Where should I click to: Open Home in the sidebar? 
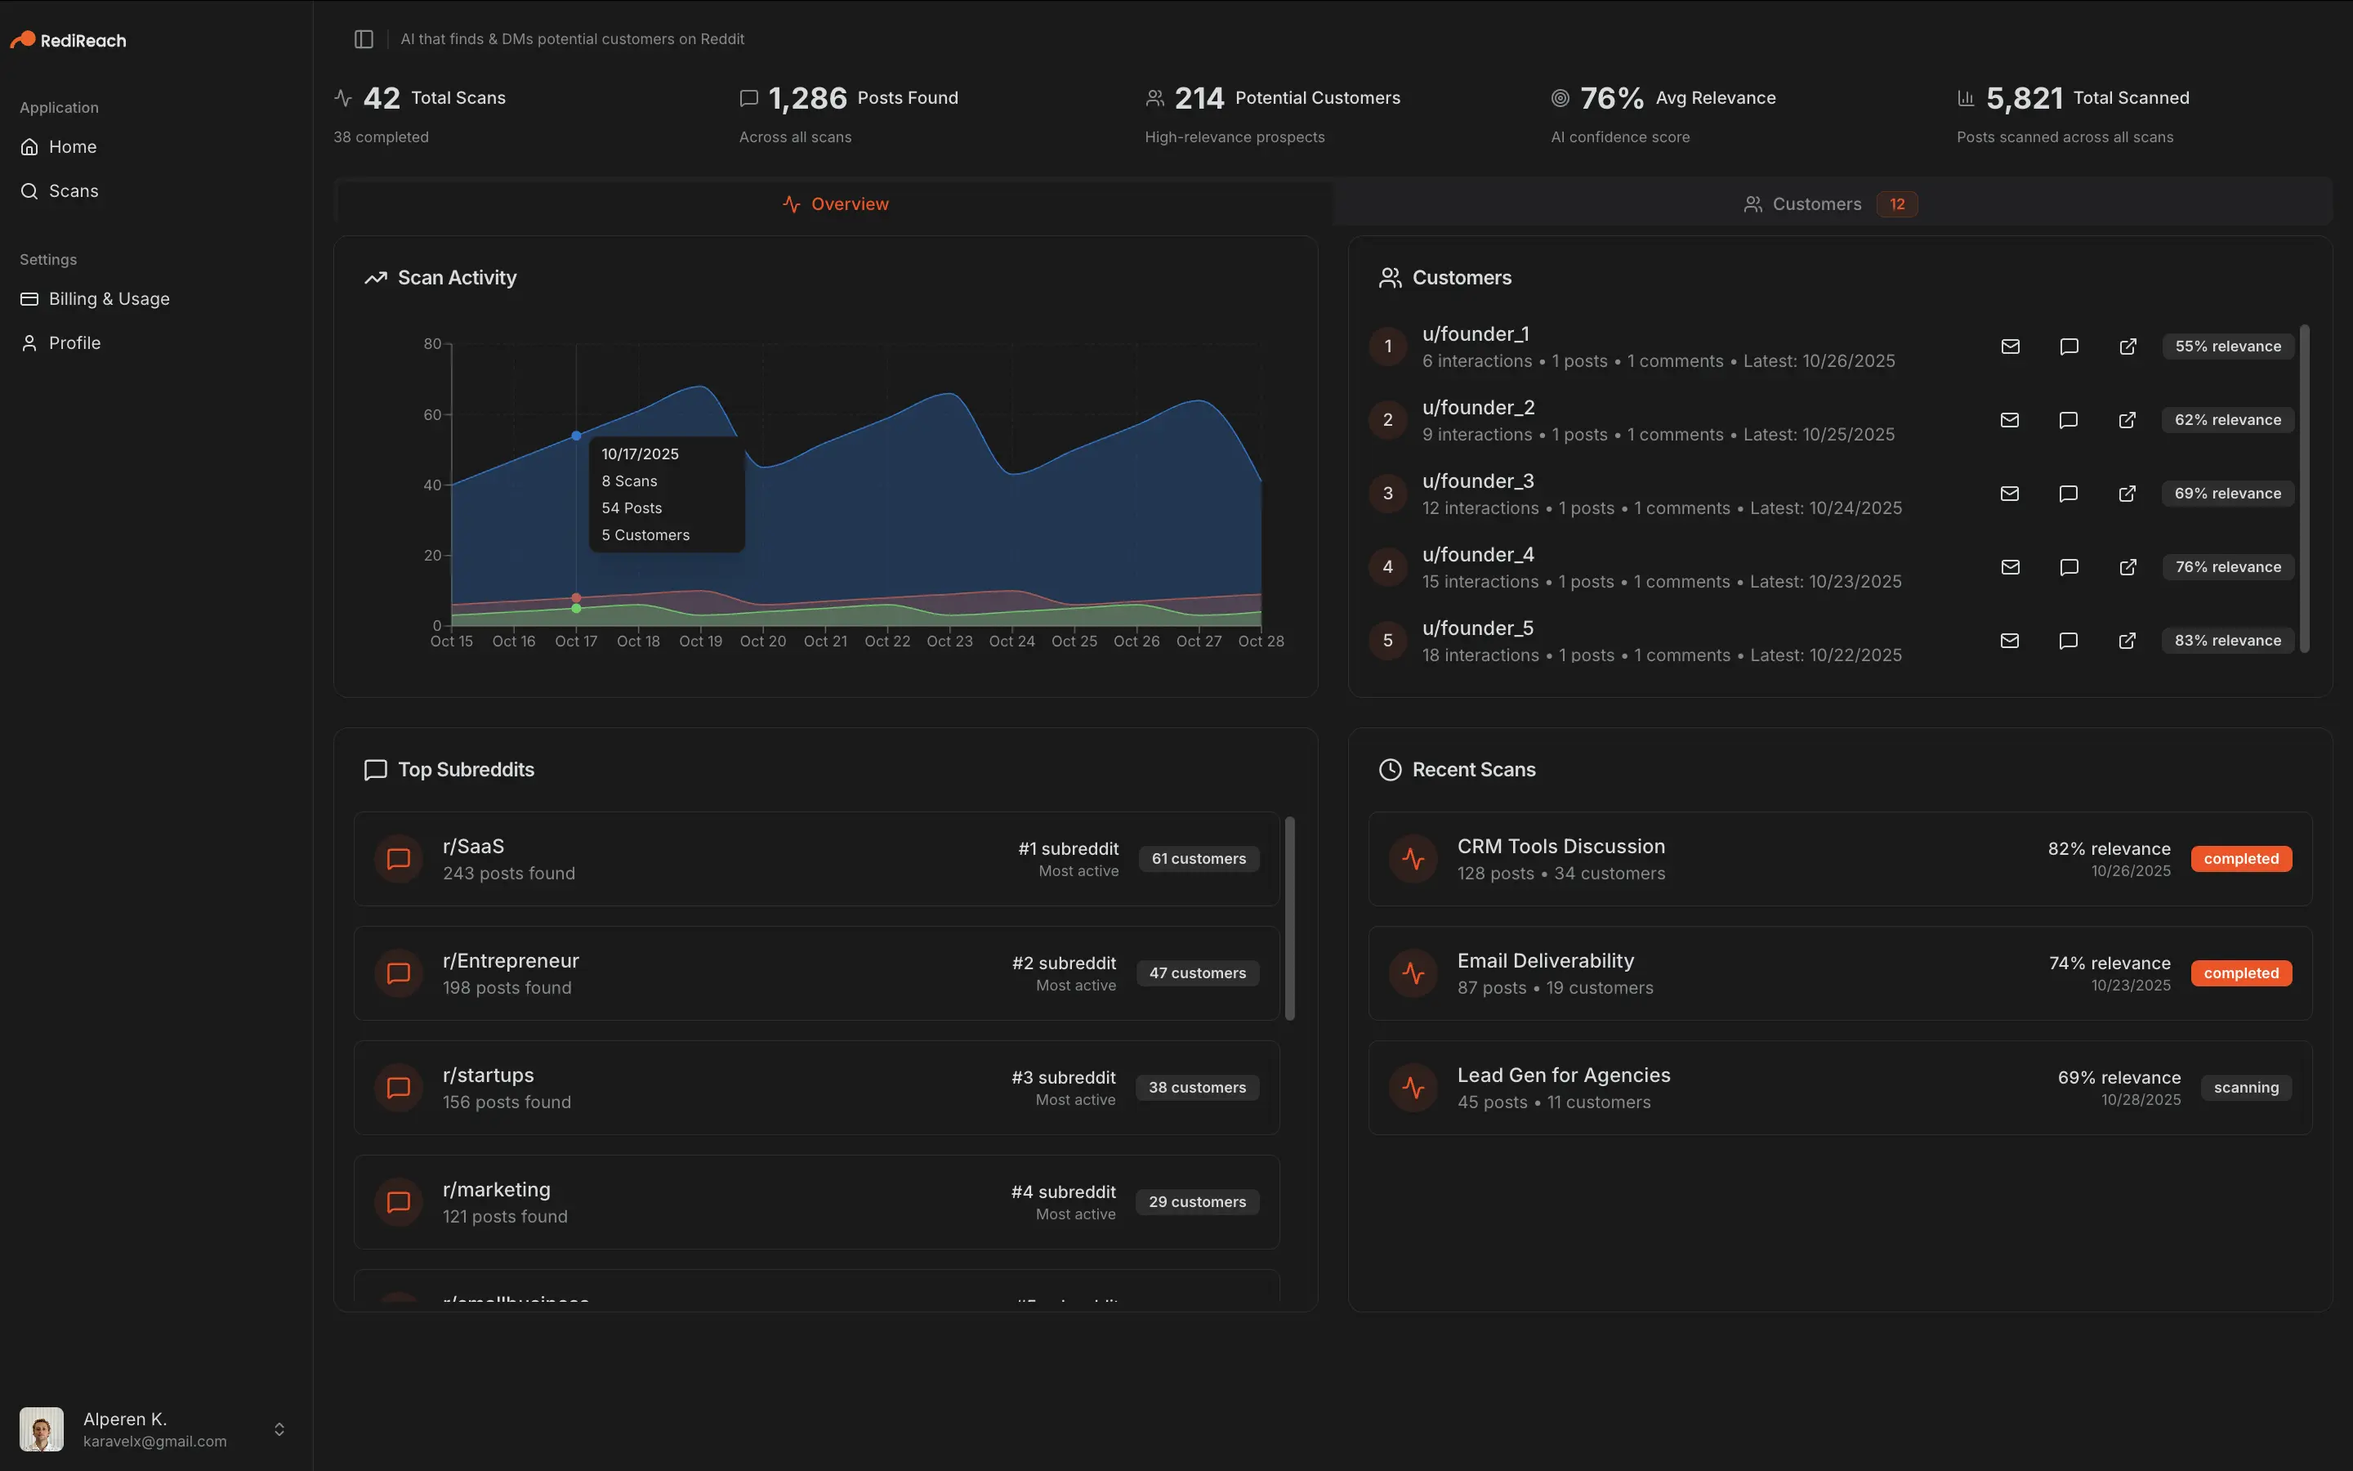click(72, 146)
